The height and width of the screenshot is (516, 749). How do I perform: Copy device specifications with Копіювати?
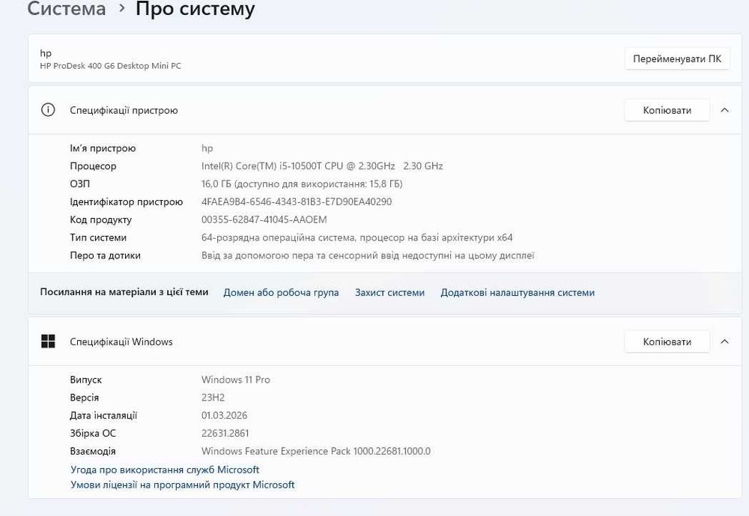(x=667, y=110)
